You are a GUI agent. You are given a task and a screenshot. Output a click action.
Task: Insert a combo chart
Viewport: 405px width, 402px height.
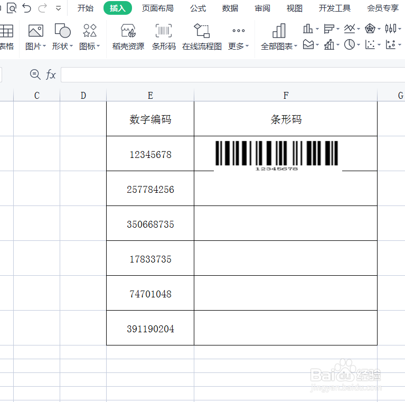pyautogui.click(x=329, y=44)
